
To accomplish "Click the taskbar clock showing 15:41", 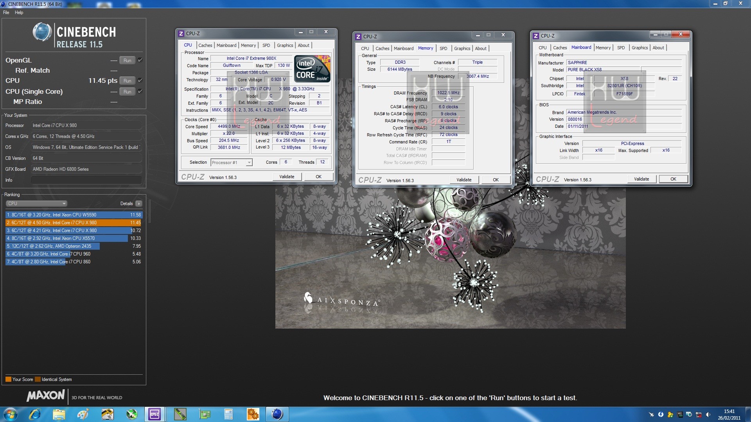I will [729, 415].
